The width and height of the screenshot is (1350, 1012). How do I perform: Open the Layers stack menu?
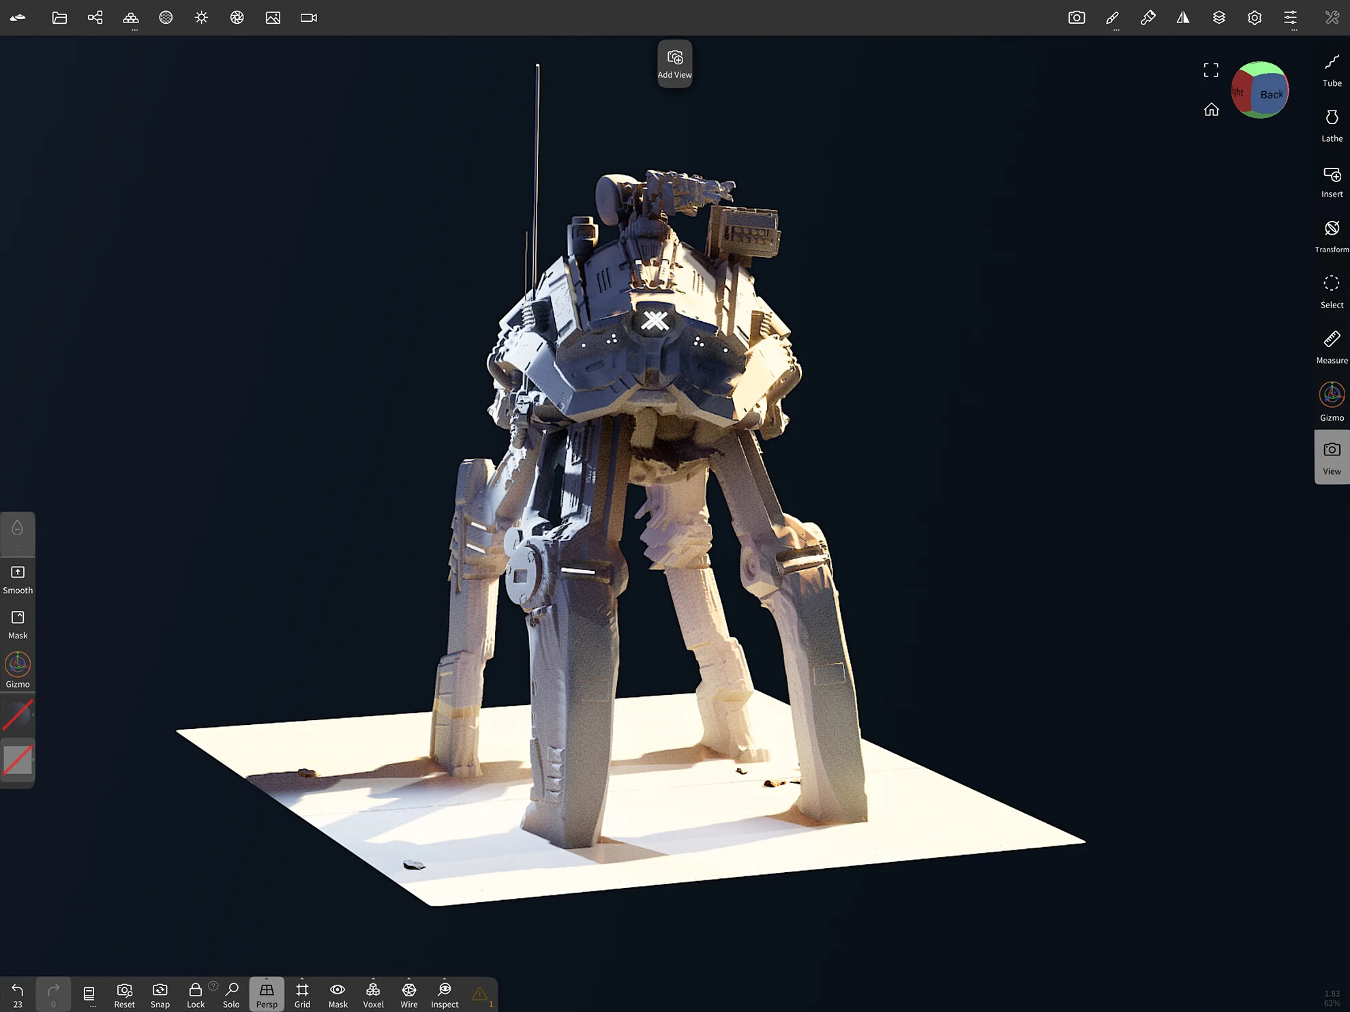[x=1218, y=18]
